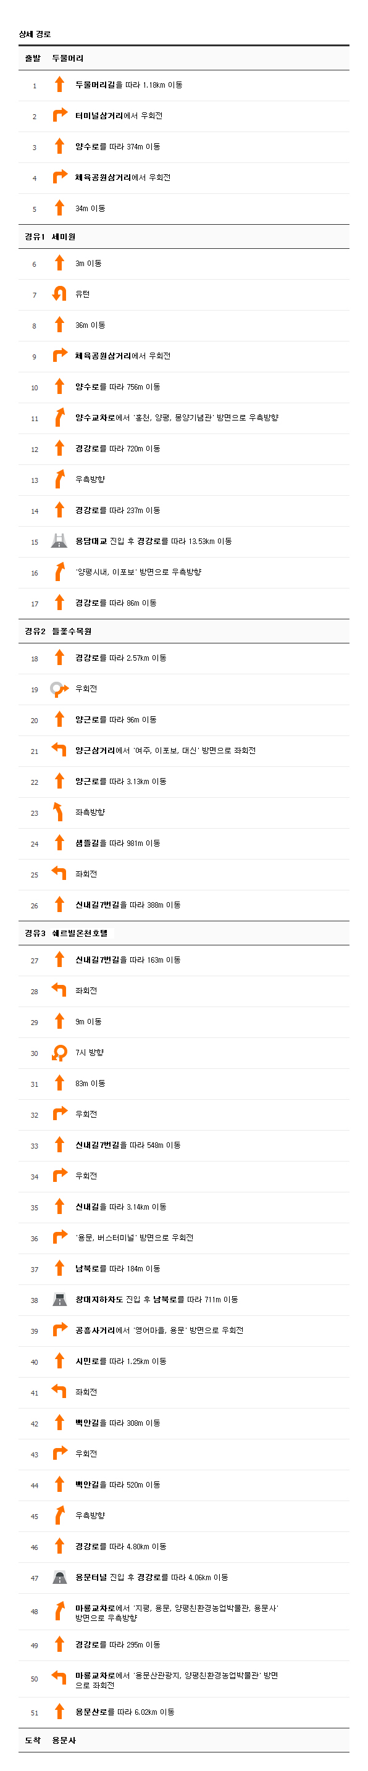Select the 출발 두물머리 header row
The height and width of the screenshot is (1771, 368).
pos(183,59)
